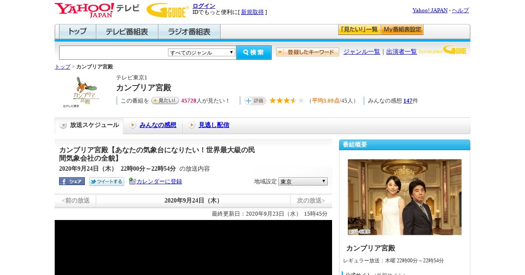Viewport: 525px width, 275px height.
Task: Open the ヘルプ link
Action: [x=460, y=10]
